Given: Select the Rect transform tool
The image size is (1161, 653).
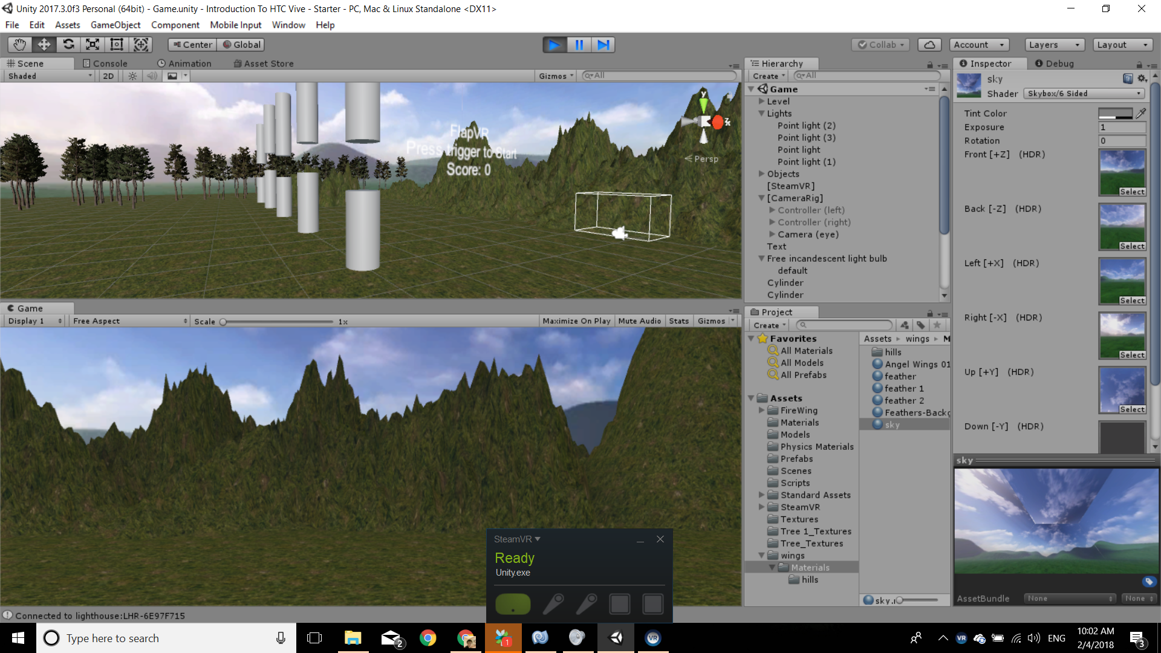Looking at the screenshot, I should pos(117,45).
